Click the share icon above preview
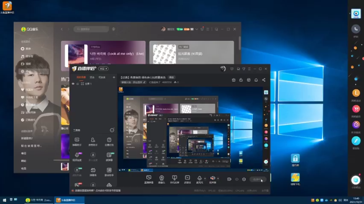 [264, 80]
